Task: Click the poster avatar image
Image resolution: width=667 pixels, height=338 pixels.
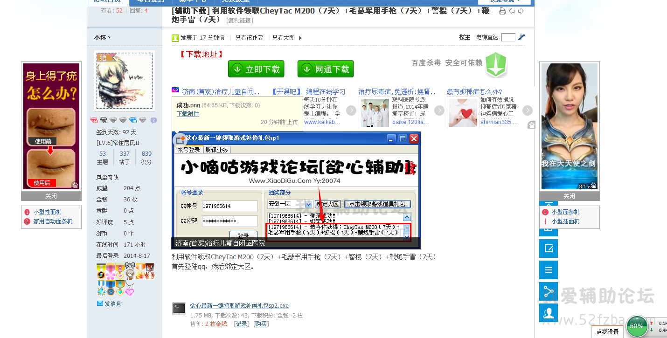Action: (125, 81)
